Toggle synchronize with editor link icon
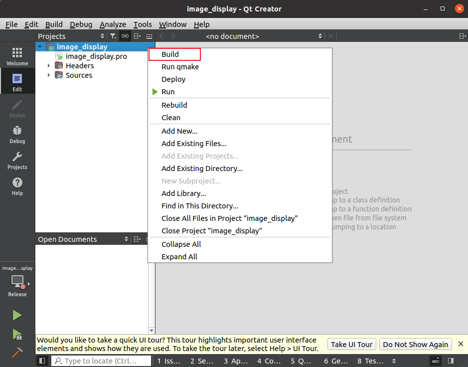The image size is (468, 367). (125, 36)
